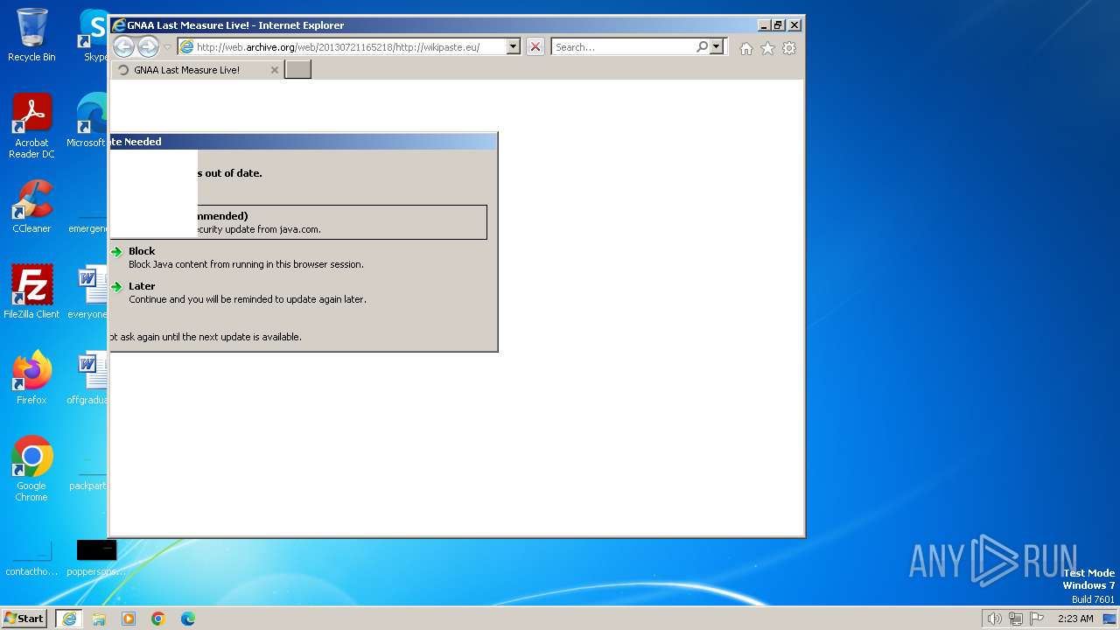Click into the Search box
1120x630 pixels.
(x=623, y=47)
